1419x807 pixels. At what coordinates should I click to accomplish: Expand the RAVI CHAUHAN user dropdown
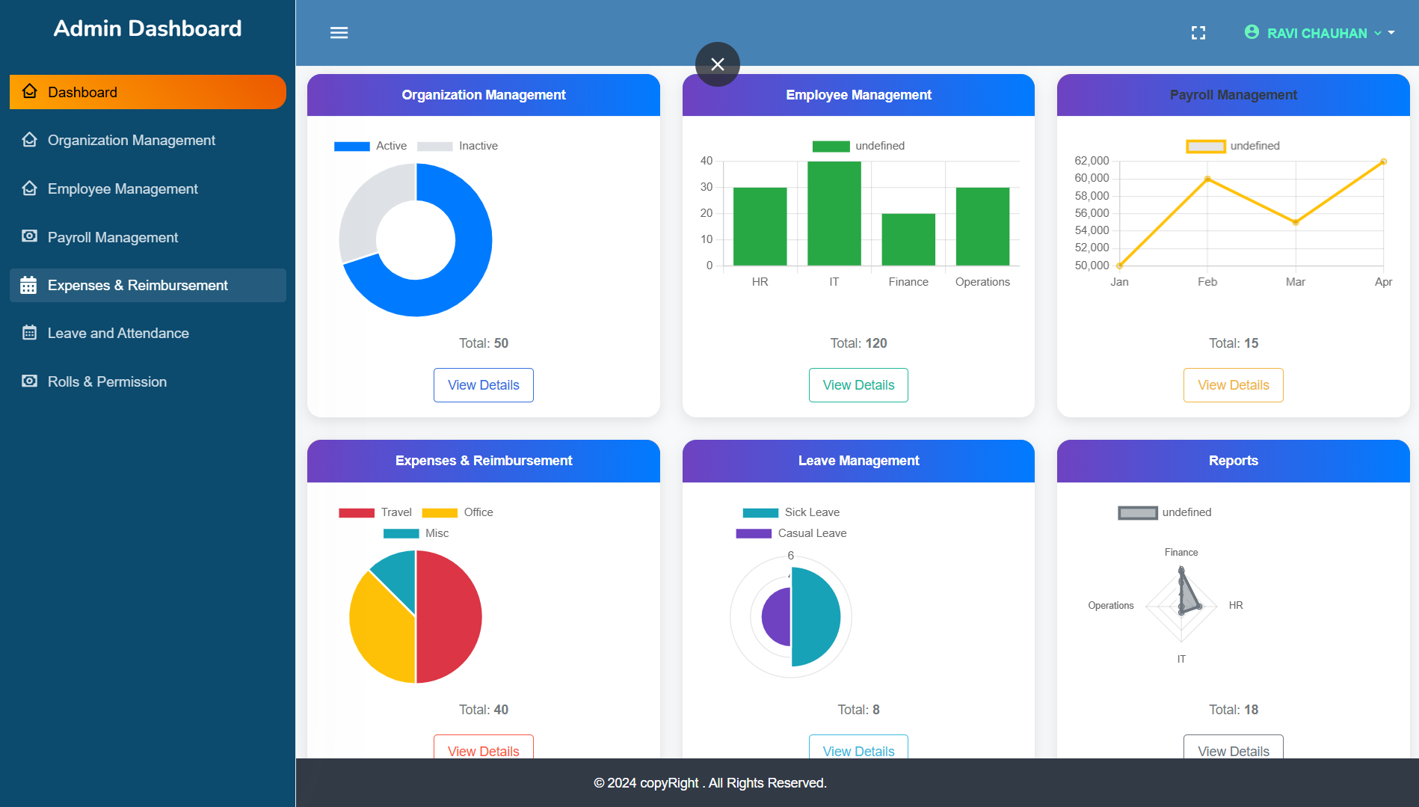tap(1317, 33)
